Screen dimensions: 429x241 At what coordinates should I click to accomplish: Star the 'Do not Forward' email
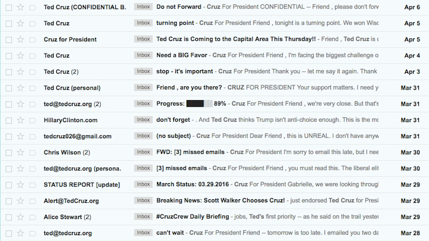(x=20, y=7)
